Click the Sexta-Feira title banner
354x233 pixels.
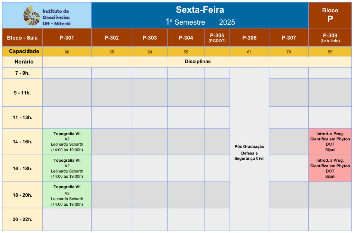200,15
